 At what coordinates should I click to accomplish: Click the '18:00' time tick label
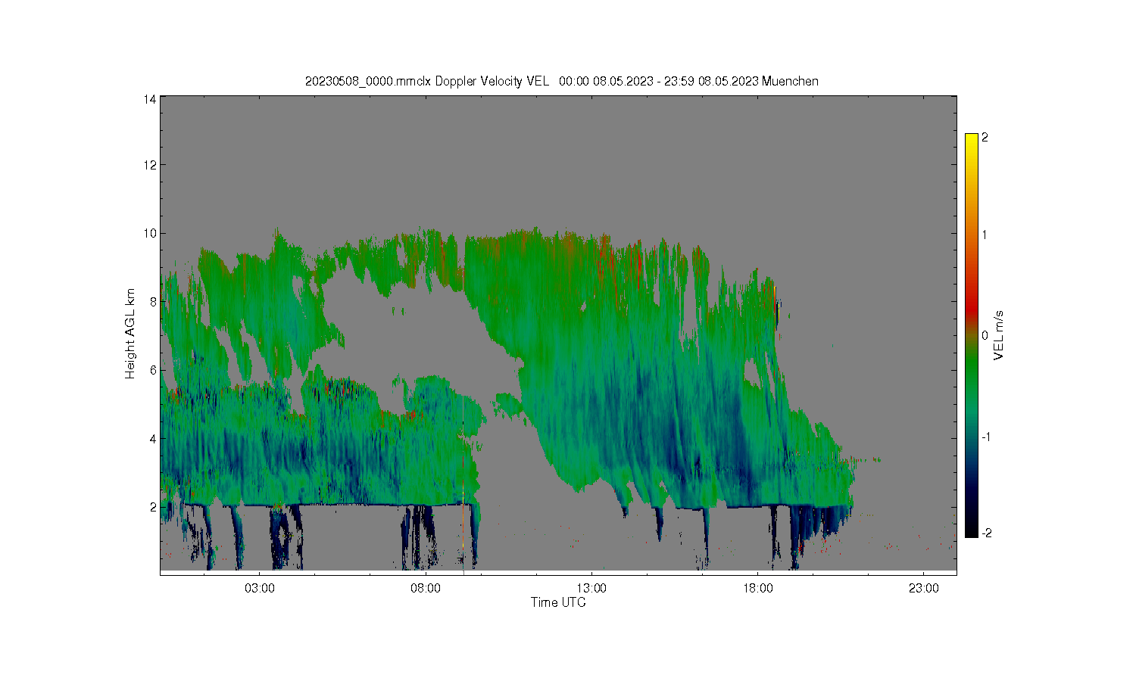coord(757,588)
